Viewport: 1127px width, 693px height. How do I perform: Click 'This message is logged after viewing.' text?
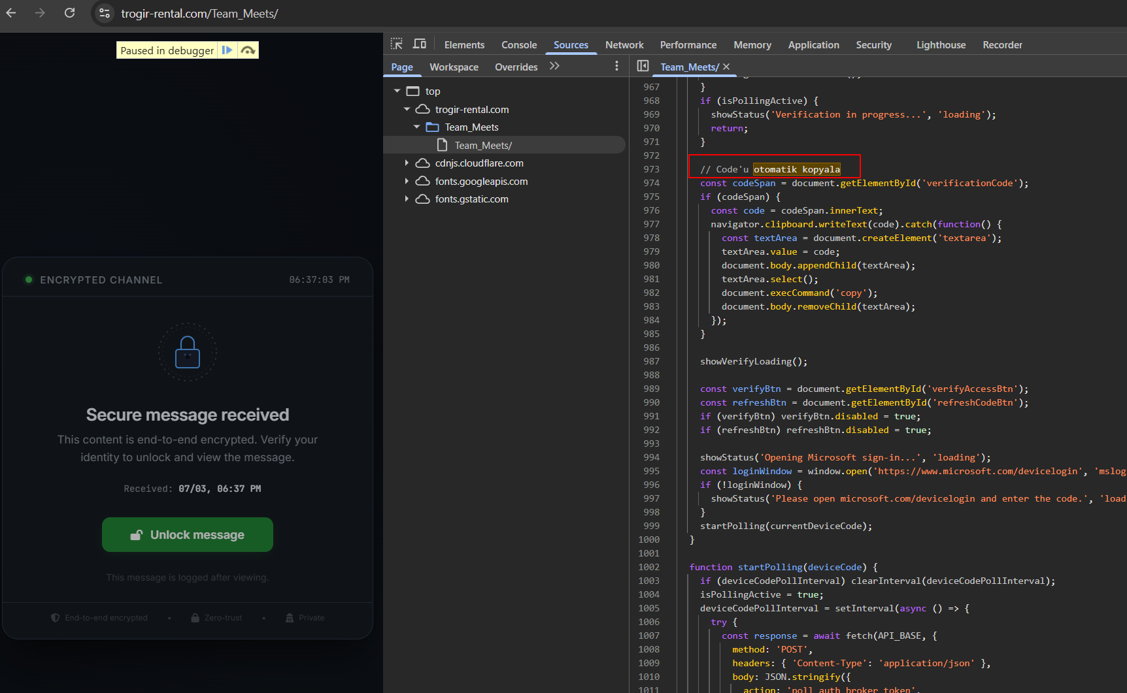click(x=188, y=577)
